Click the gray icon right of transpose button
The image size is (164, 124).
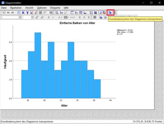[115, 13]
